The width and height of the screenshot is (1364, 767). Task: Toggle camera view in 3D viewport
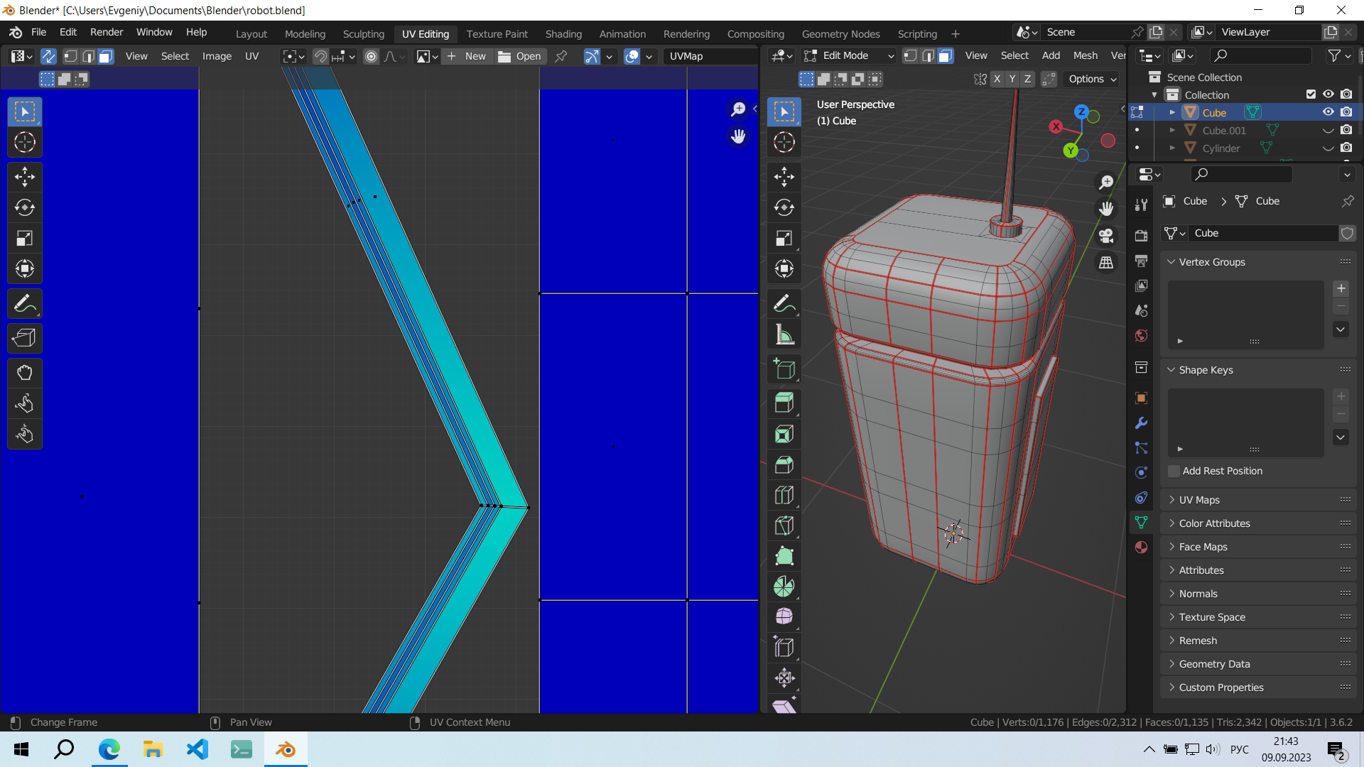pyautogui.click(x=1106, y=236)
